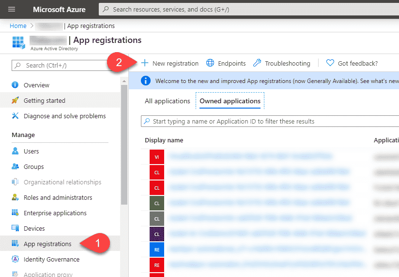Viewport: 399px width, 277px height.
Task: Open Enterprise applications
Action: (55, 213)
